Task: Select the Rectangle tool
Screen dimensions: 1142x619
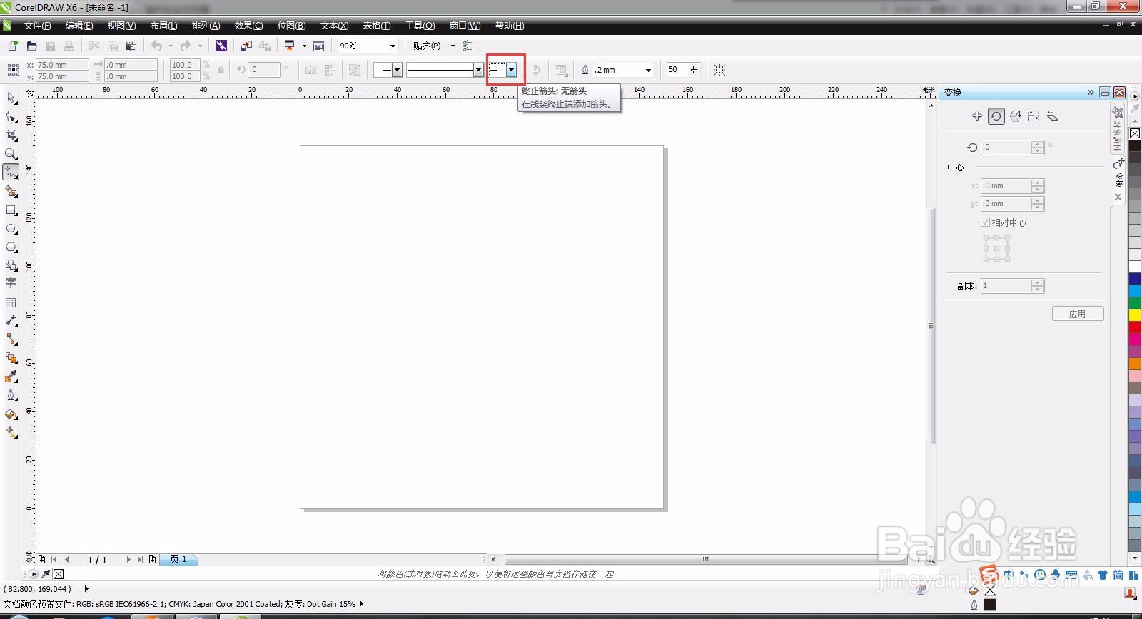Action: (11, 210)
